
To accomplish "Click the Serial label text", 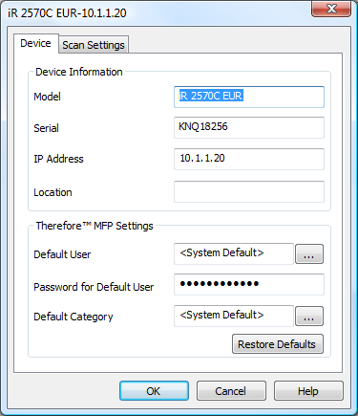I will 47,128.
